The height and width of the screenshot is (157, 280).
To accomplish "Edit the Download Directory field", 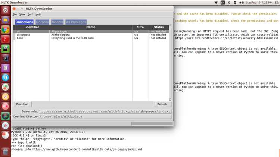I will pos(105,116).
